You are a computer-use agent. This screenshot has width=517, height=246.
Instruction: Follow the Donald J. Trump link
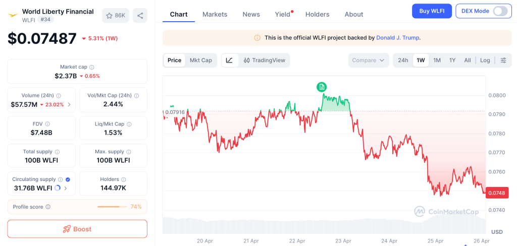pyautogui.click(x=398, y=38)
